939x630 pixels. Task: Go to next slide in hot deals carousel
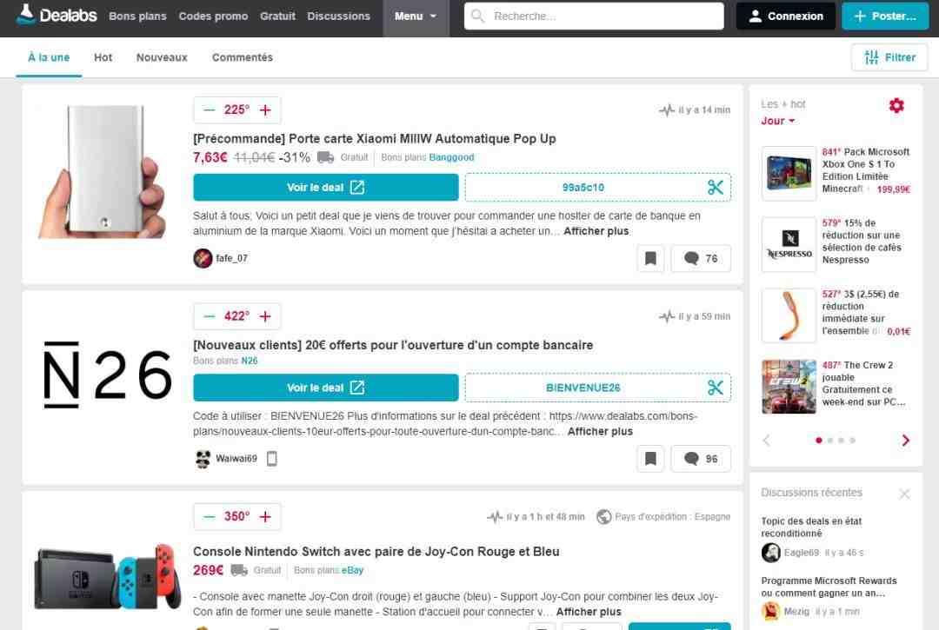pos(905,441)
